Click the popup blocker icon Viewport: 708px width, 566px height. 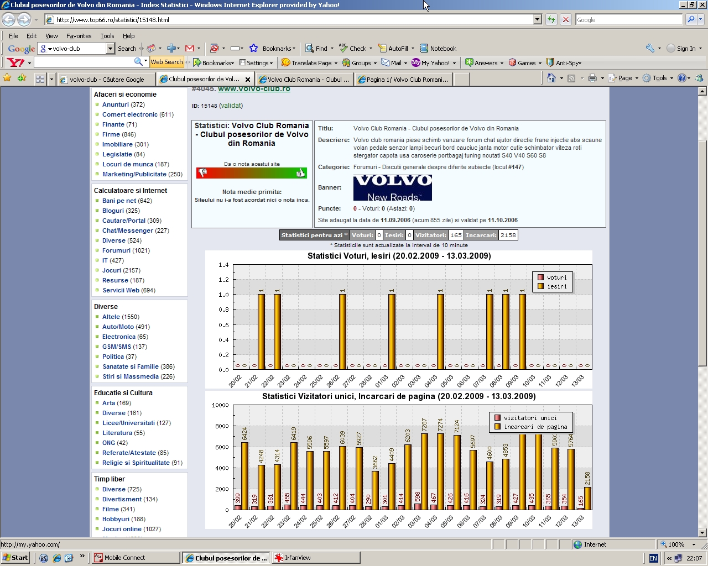(x=215, y=49)
